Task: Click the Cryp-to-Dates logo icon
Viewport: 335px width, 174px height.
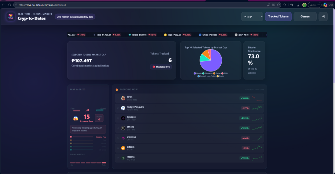Action: pos(10,17)
